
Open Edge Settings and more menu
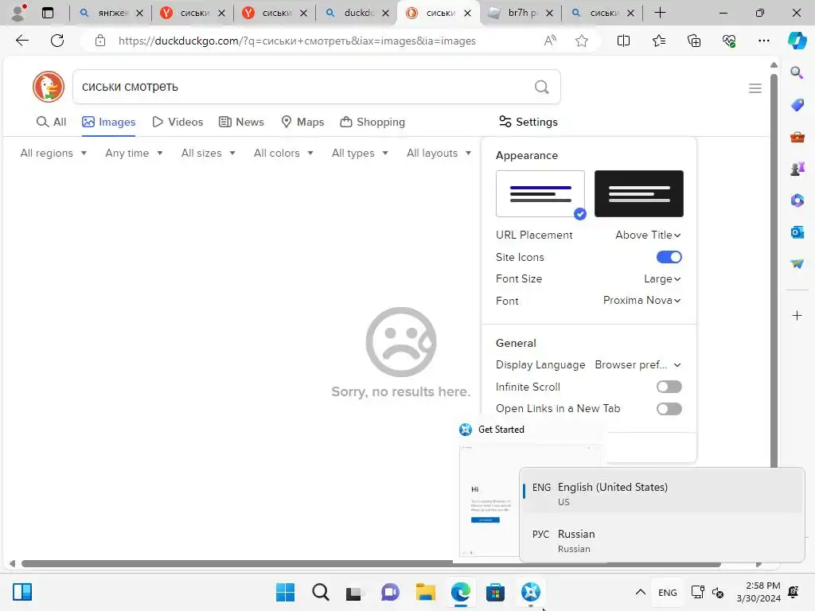tap(763, 41)
